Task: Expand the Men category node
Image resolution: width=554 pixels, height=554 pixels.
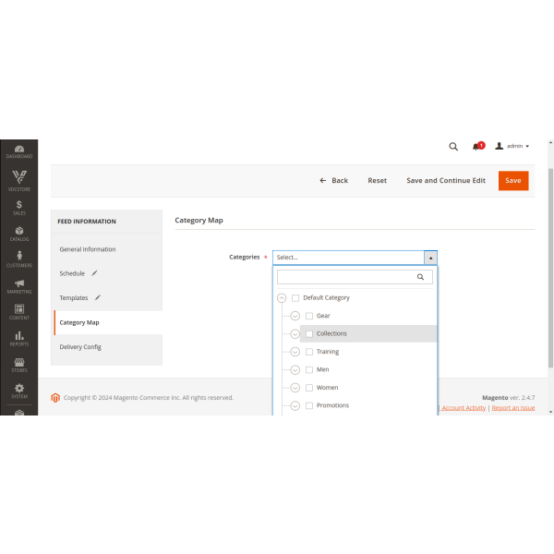Action: point(295,369)
